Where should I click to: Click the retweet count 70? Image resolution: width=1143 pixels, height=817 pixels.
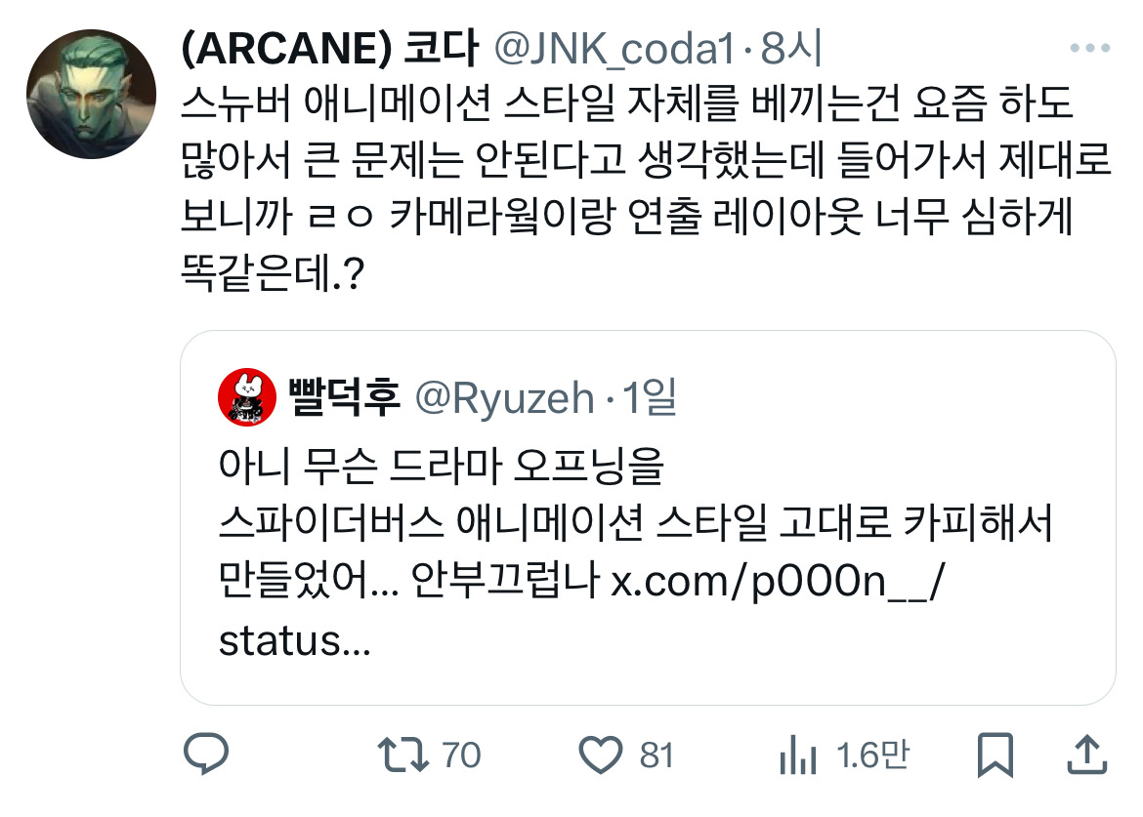461,756
